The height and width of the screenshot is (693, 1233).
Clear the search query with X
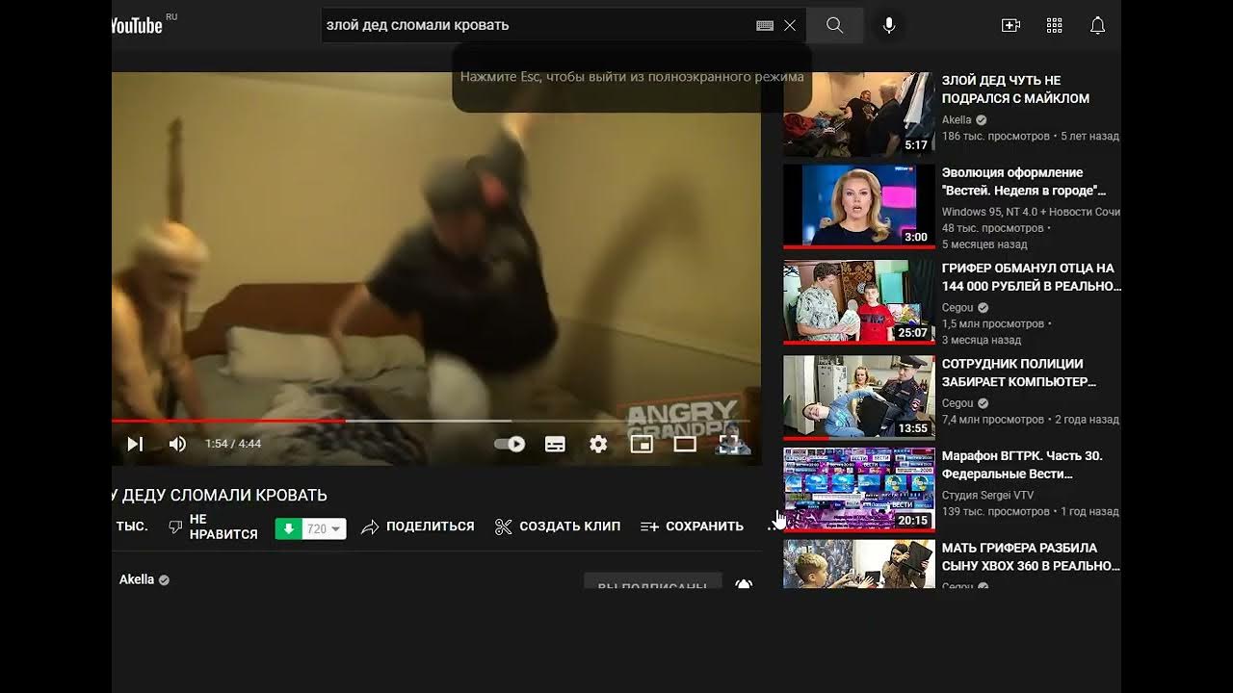click(790, 26)
